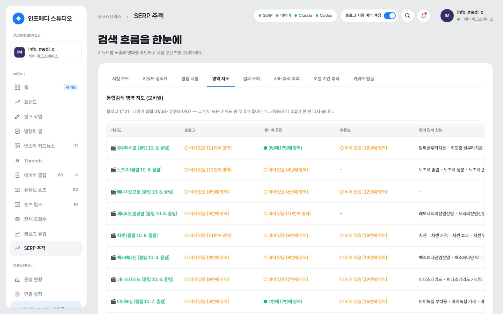
Task: Open 인스타 카드뉴스 image icon
Action: (x=17, y=146)
